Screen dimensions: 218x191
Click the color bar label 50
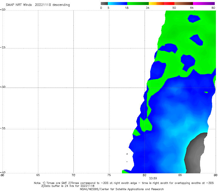tap(174, 8)
